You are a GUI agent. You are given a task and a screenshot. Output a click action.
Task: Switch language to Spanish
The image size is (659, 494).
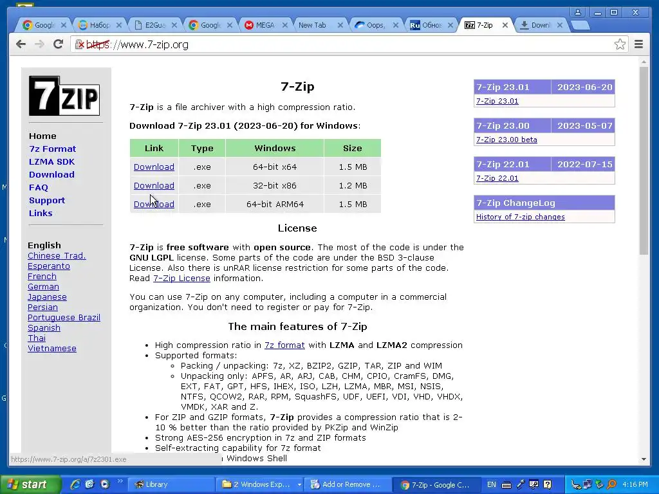[x=44, y=328]
